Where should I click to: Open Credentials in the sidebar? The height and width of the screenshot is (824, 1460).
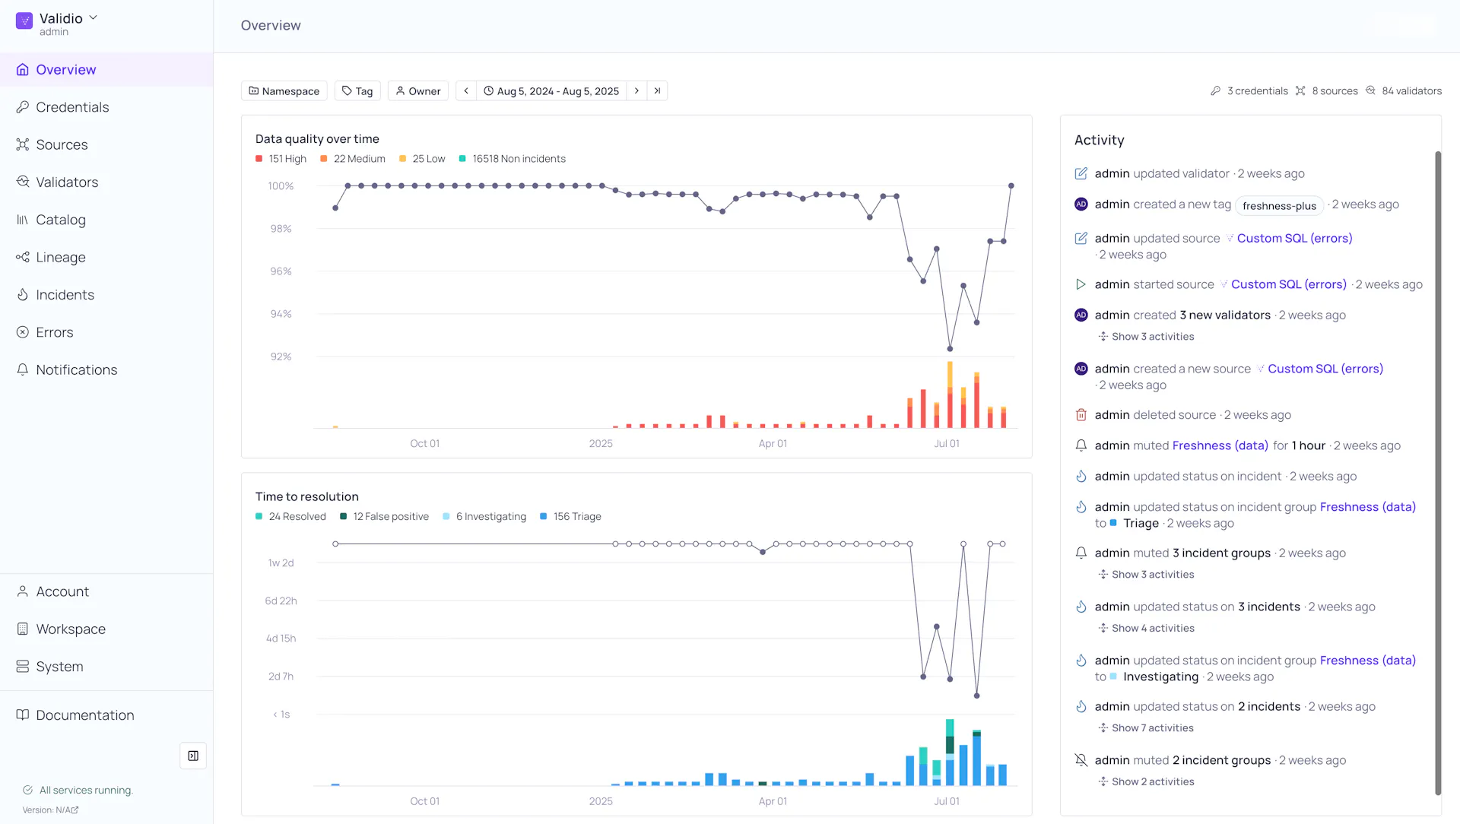pyautogui.click(x=106, y=107)
